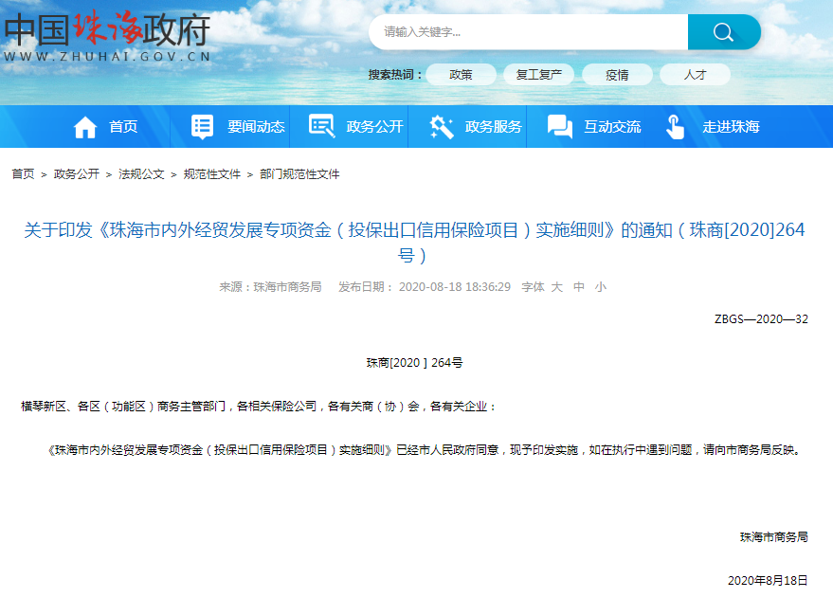Image resolution: width=833 pixels, height=598 pixels.
Task: Open the 互动交流 navigation menu item
Action: [612, 127]
